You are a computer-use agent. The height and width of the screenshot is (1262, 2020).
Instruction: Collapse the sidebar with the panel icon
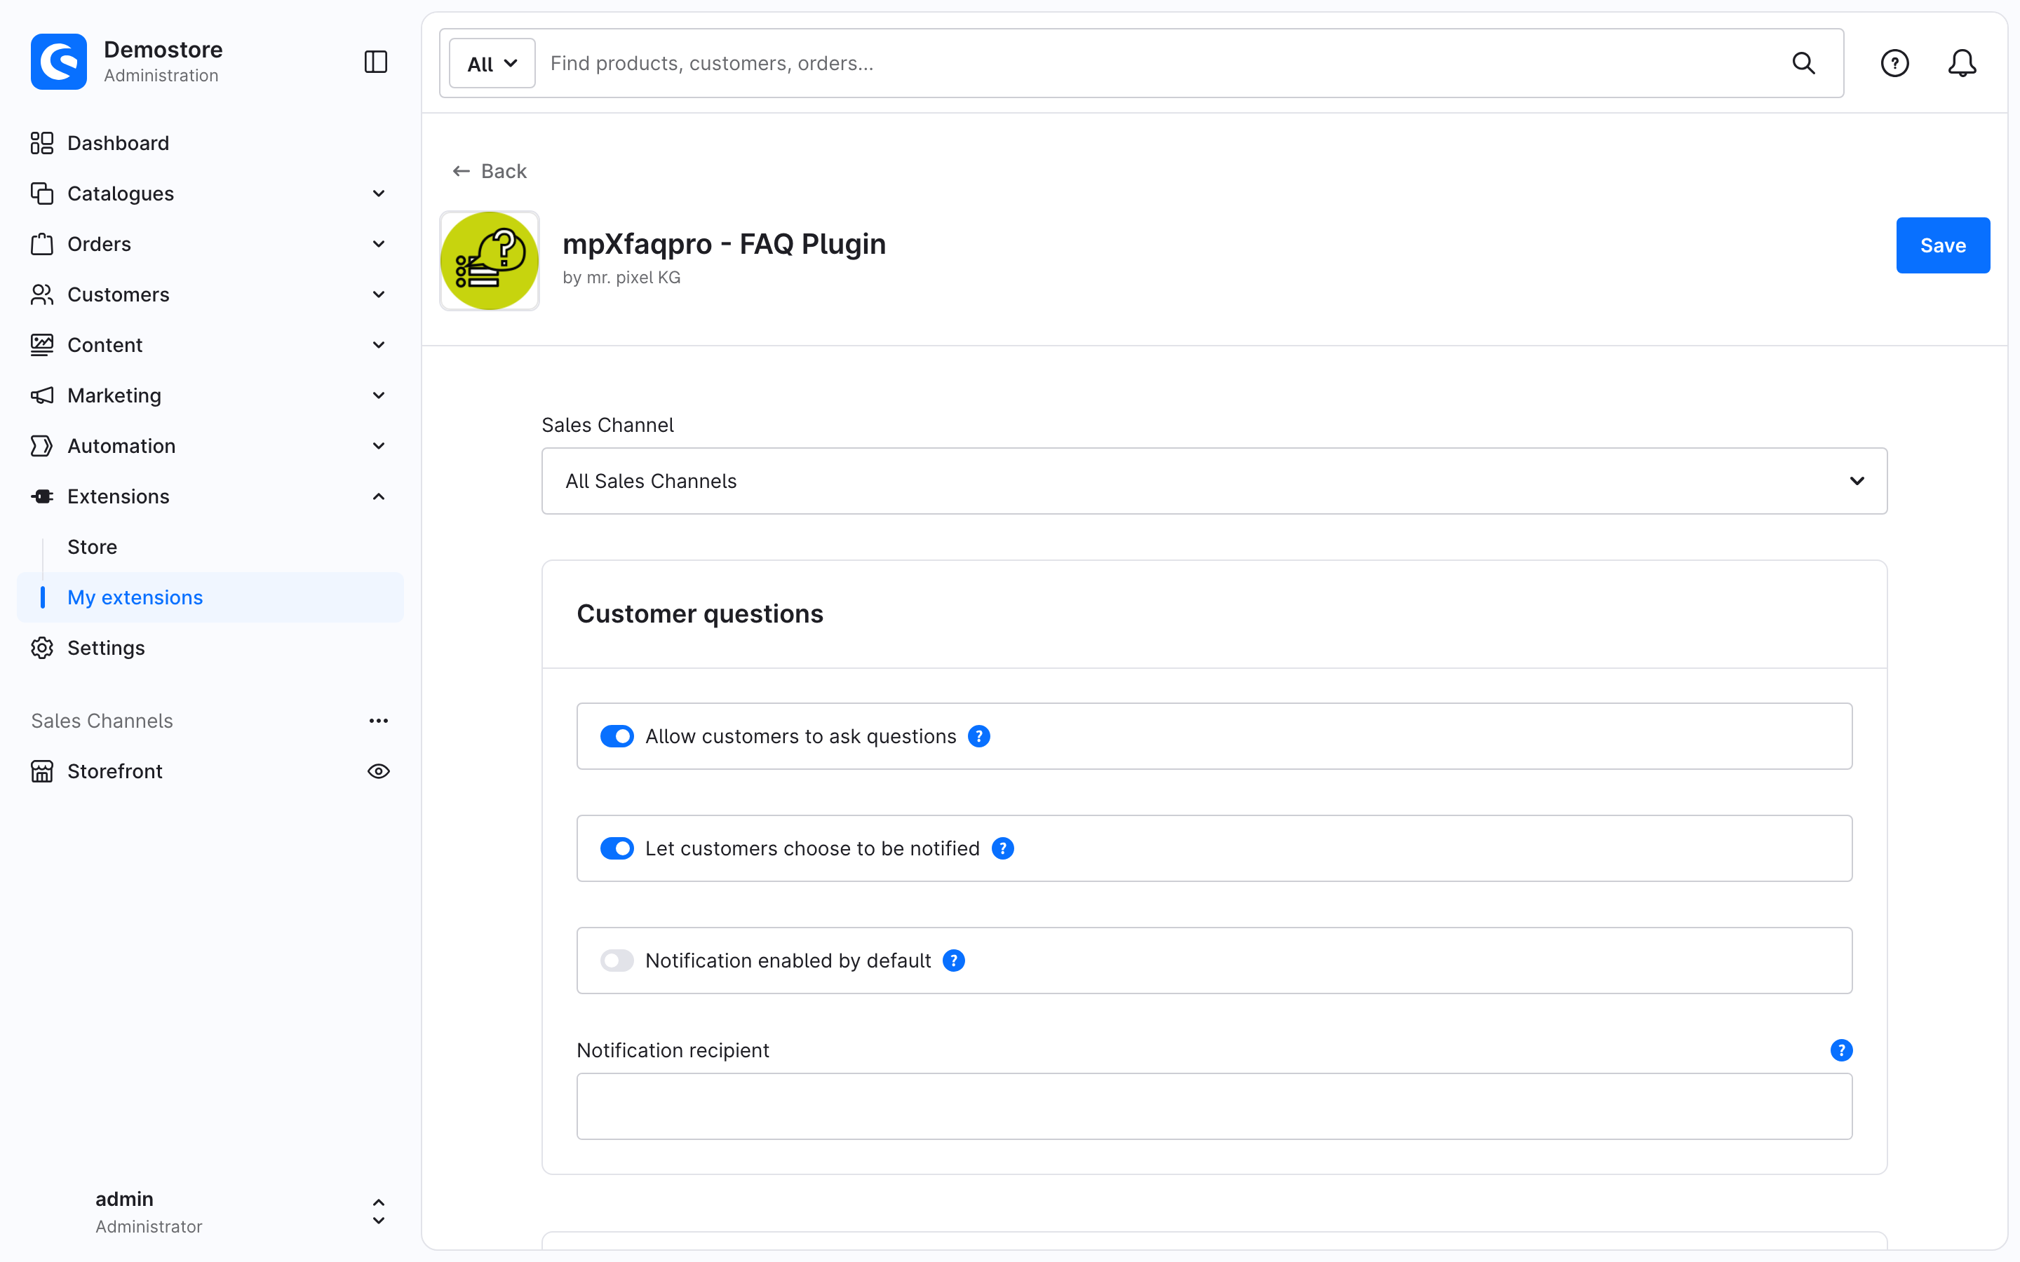coord(376,62)
